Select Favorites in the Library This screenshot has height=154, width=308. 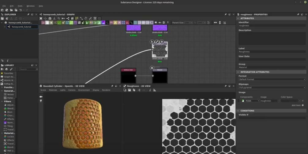[9, 73]
